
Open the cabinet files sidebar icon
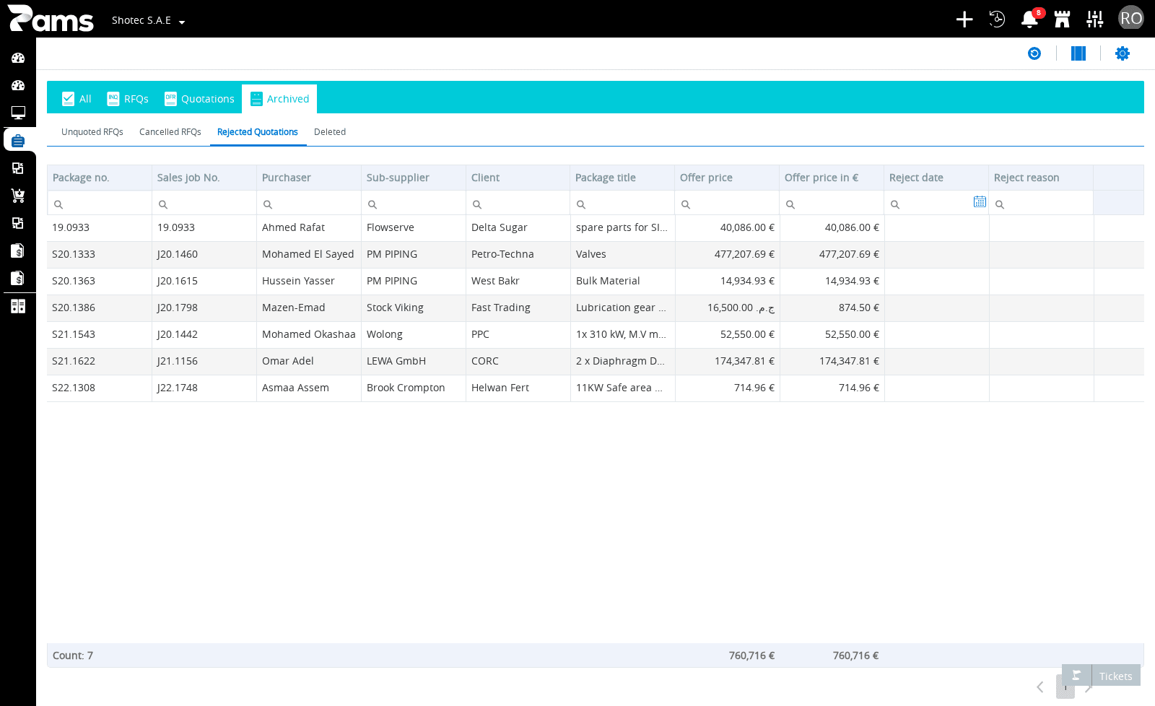point(18,306)
